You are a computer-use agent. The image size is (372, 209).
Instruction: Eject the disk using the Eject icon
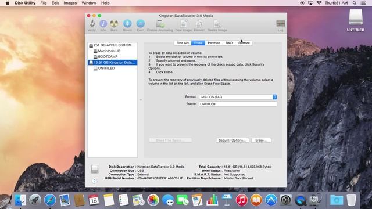[141, 26]
